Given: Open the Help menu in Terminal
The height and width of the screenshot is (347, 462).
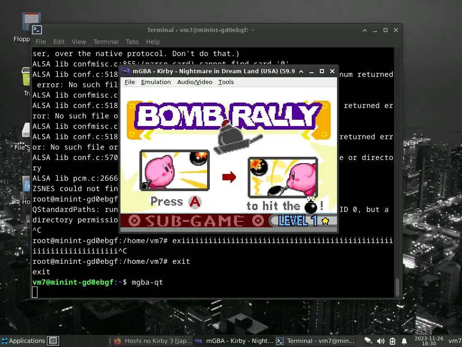Looking at the screenshot, I should pyautogui.click(x=152, y=42).
